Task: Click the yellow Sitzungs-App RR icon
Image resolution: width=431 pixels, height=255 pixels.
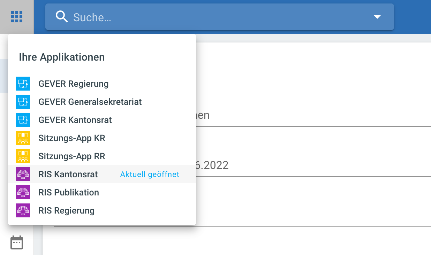Action: coord(23,156)
